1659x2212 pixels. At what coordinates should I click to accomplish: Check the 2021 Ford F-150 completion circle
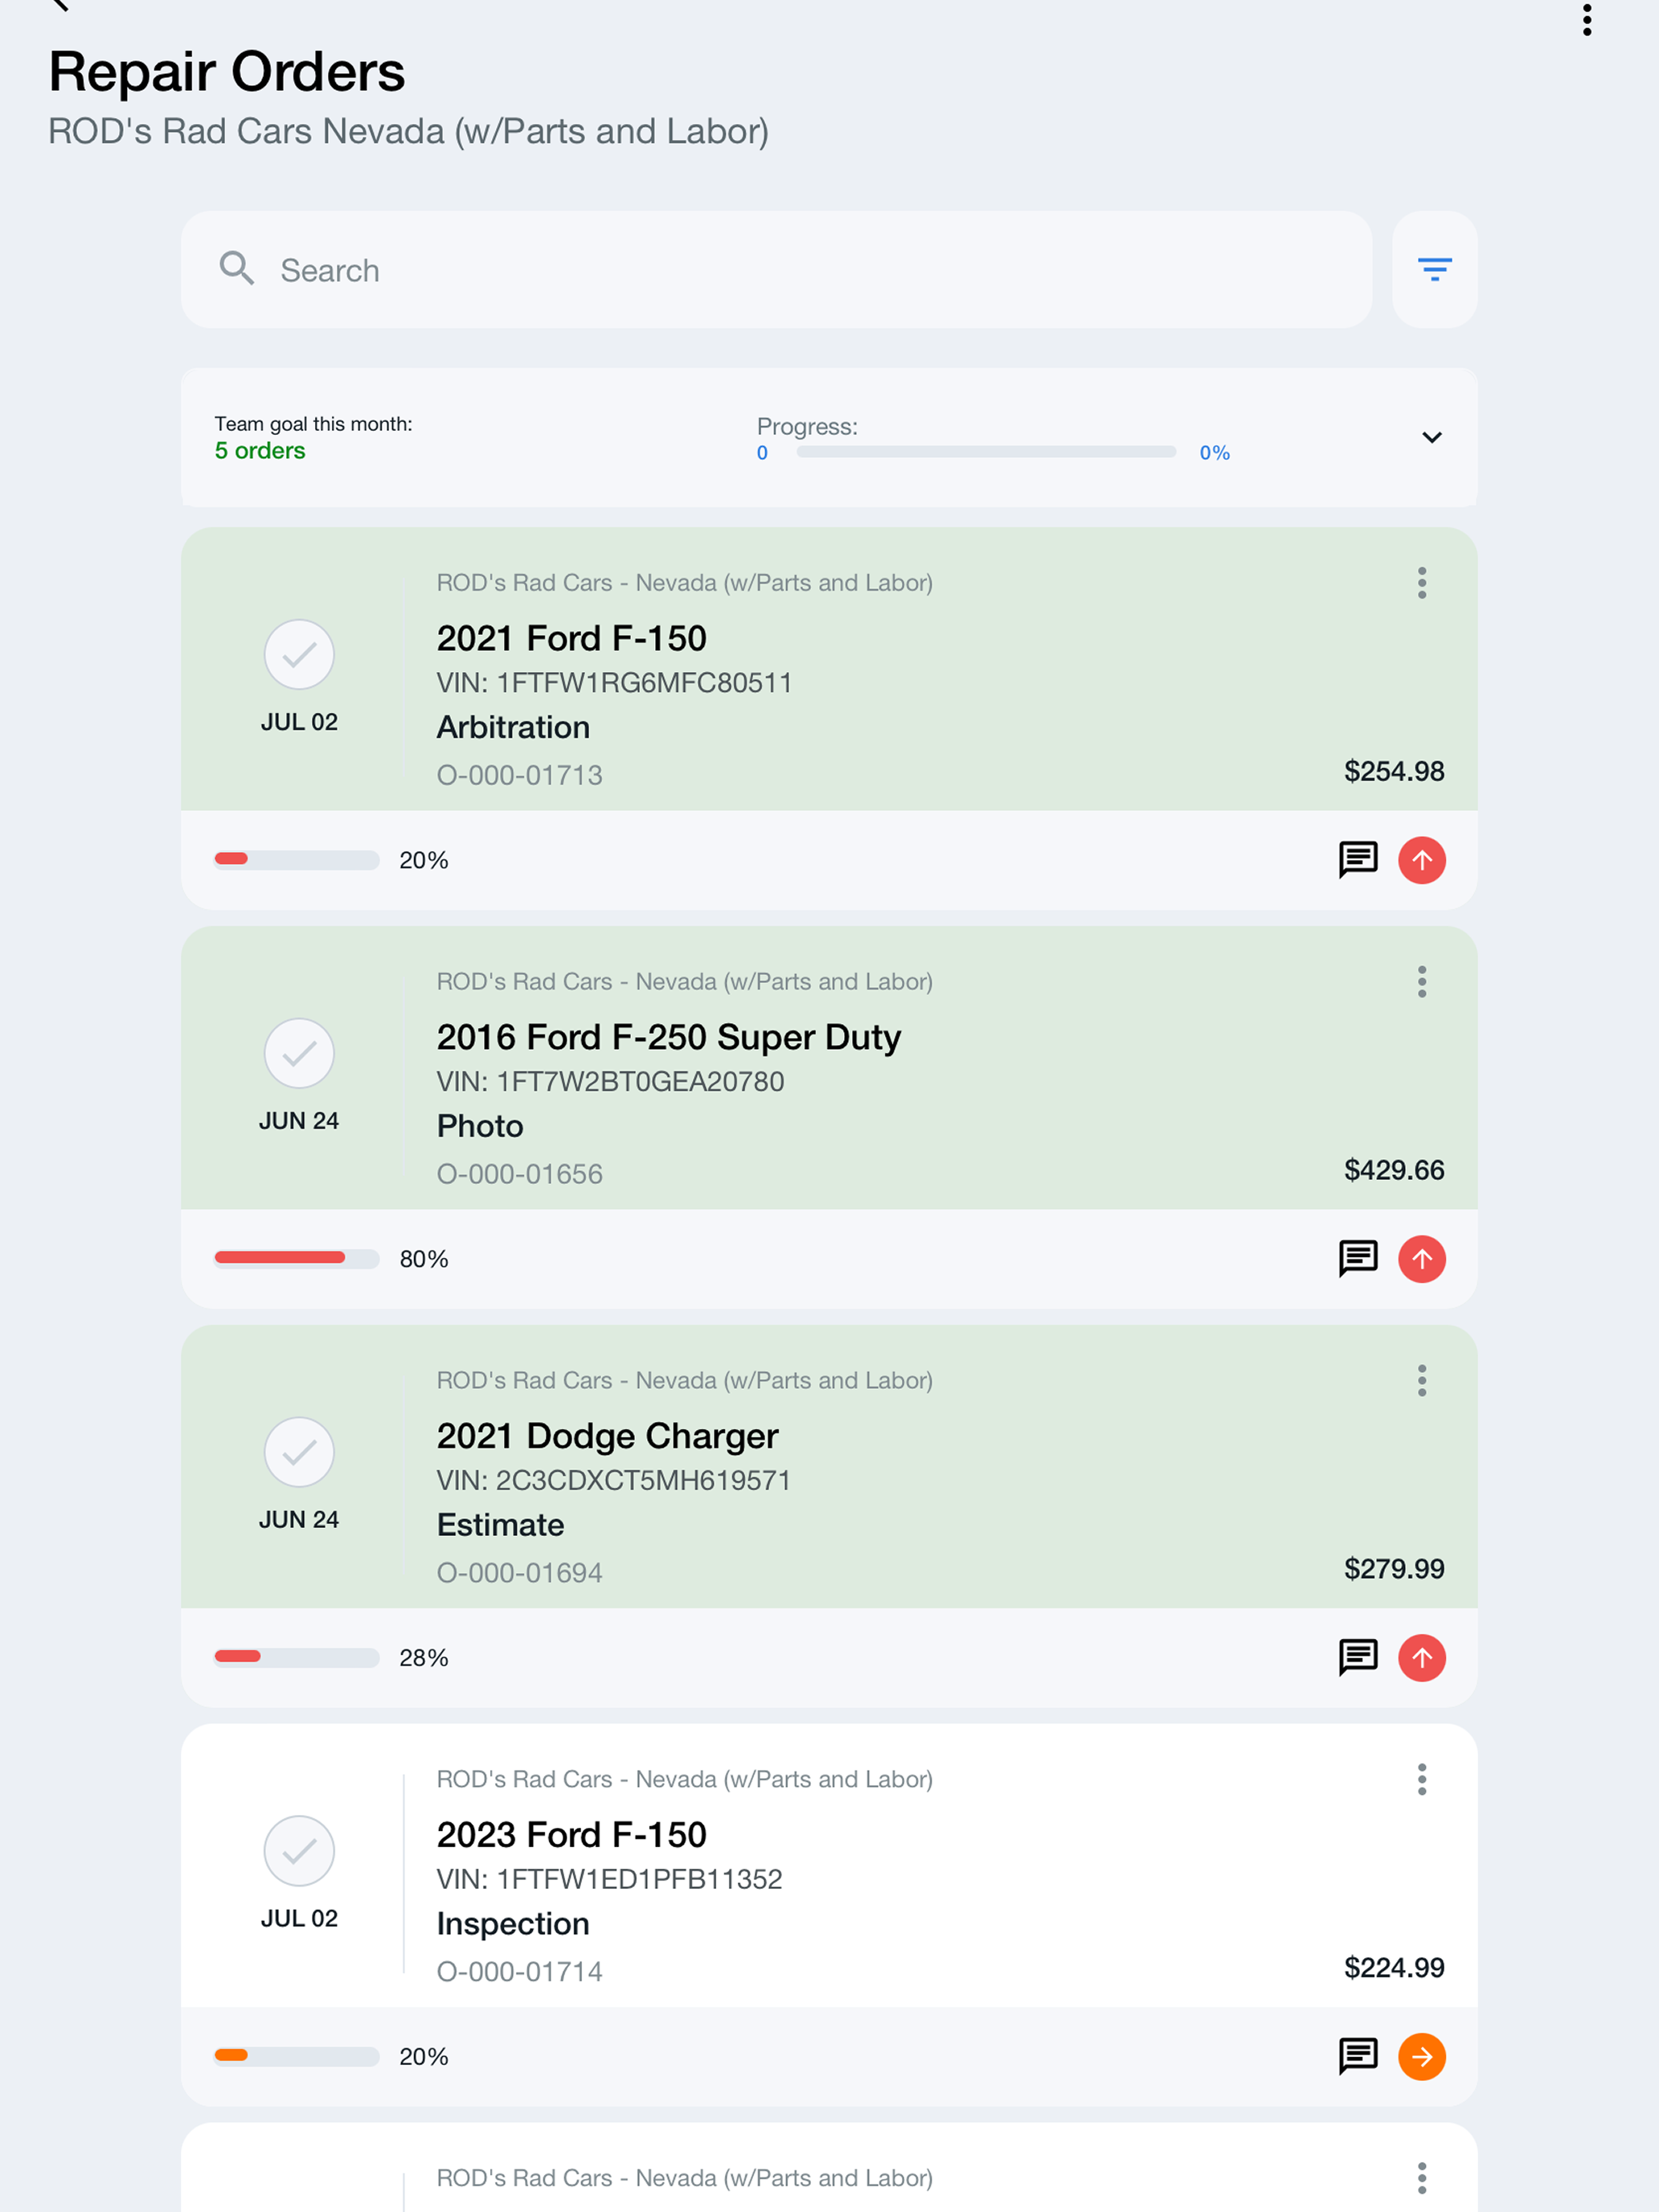299,655
